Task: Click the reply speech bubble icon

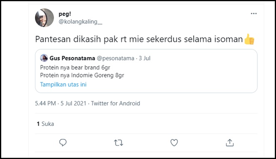Action: (x=63, y=143)
